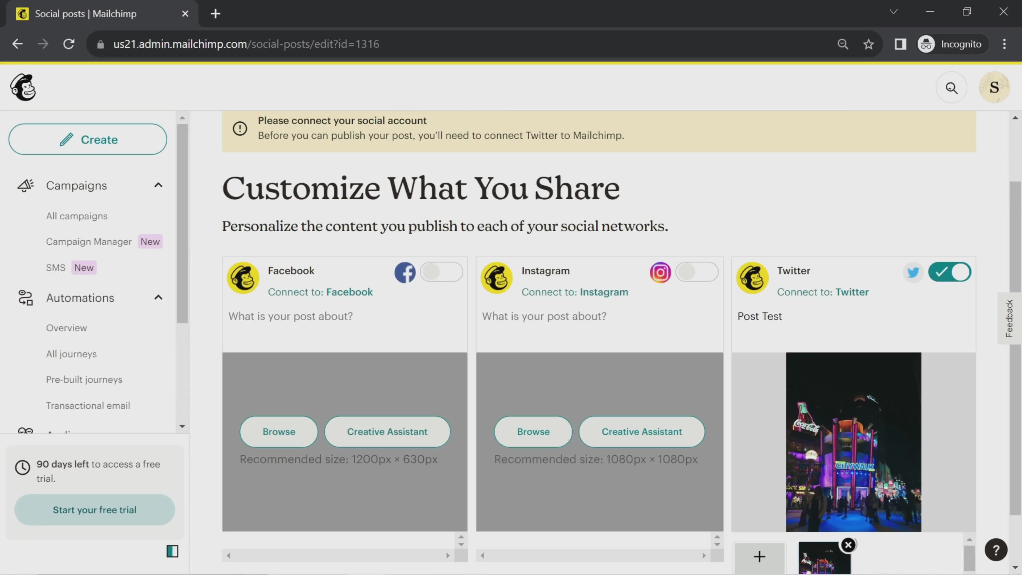Click the Facebook post text input field
Screen dimensions: 1022x575
tap(345, 316)
